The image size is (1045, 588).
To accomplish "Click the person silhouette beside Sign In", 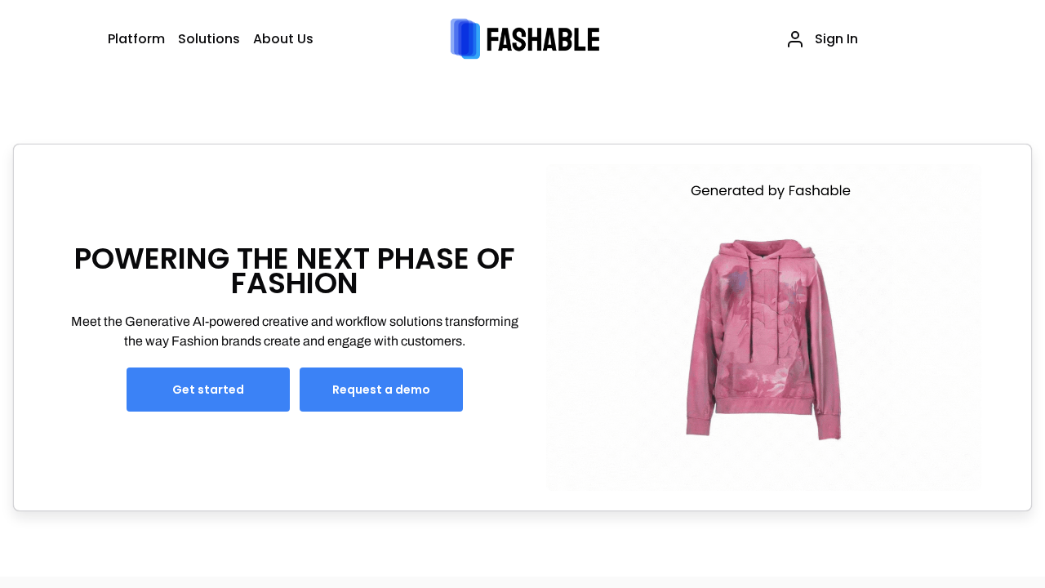I will coord(794,38).
